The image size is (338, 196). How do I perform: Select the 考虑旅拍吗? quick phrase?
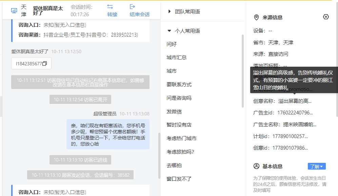pos(180,152)
